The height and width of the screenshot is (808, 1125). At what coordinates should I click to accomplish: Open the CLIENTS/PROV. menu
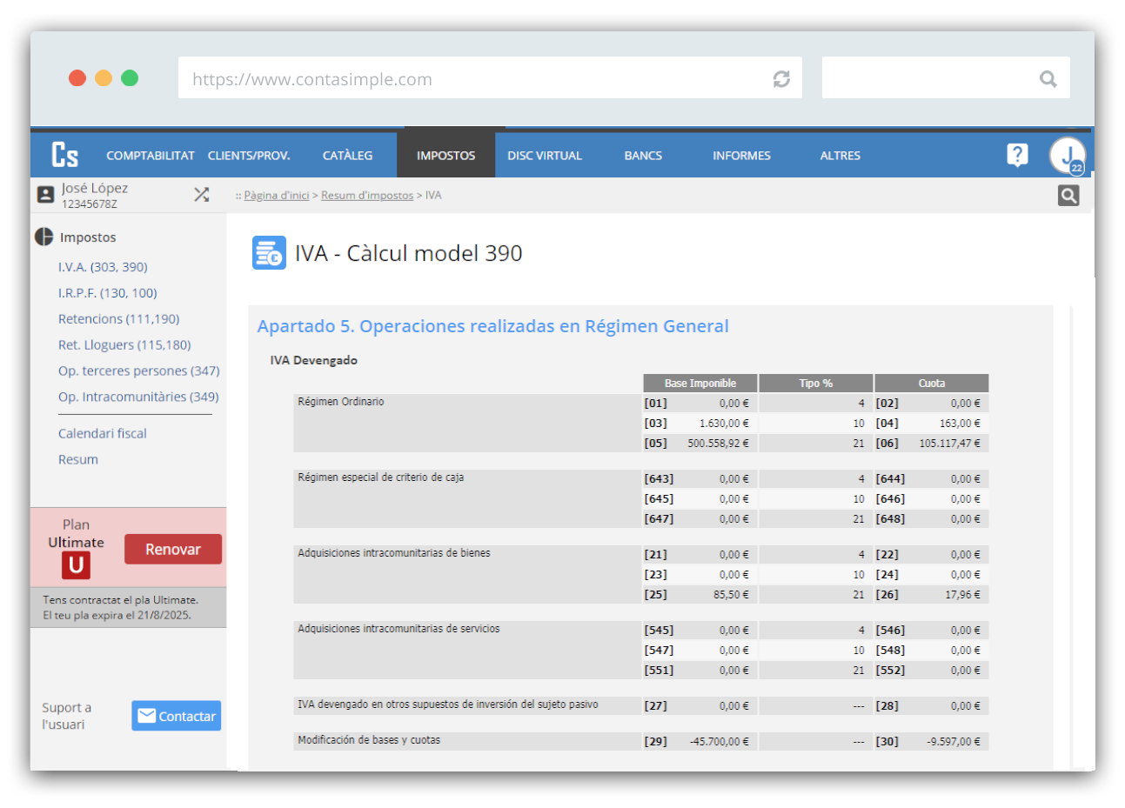[249, 156]
